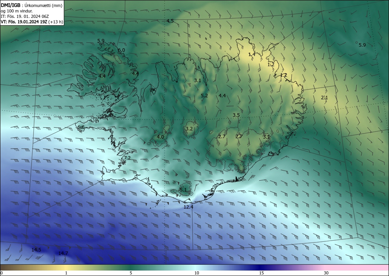Pick the 5.2 value on the map

click(204, 95)
